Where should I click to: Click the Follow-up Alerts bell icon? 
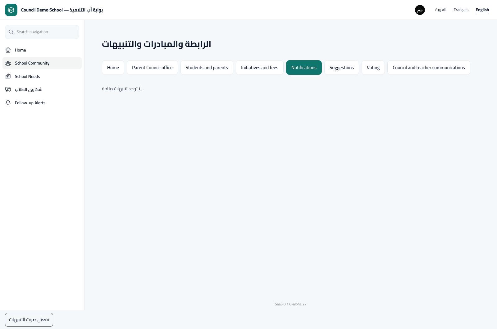click(8, 103)
